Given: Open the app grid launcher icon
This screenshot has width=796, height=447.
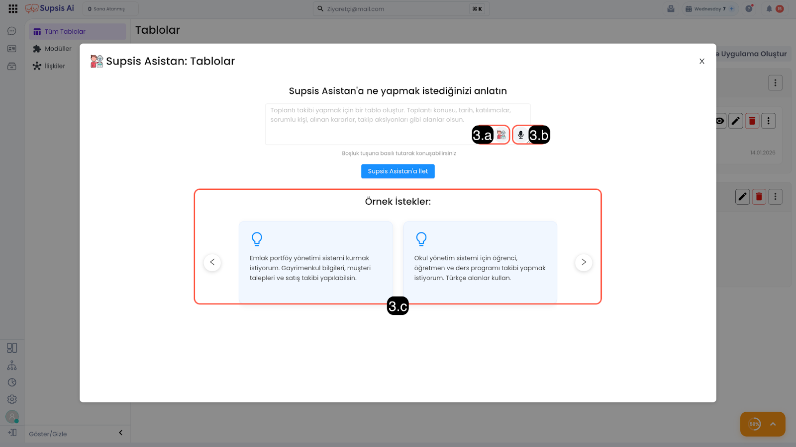Looking at the screenshot, I should [13, 8].
